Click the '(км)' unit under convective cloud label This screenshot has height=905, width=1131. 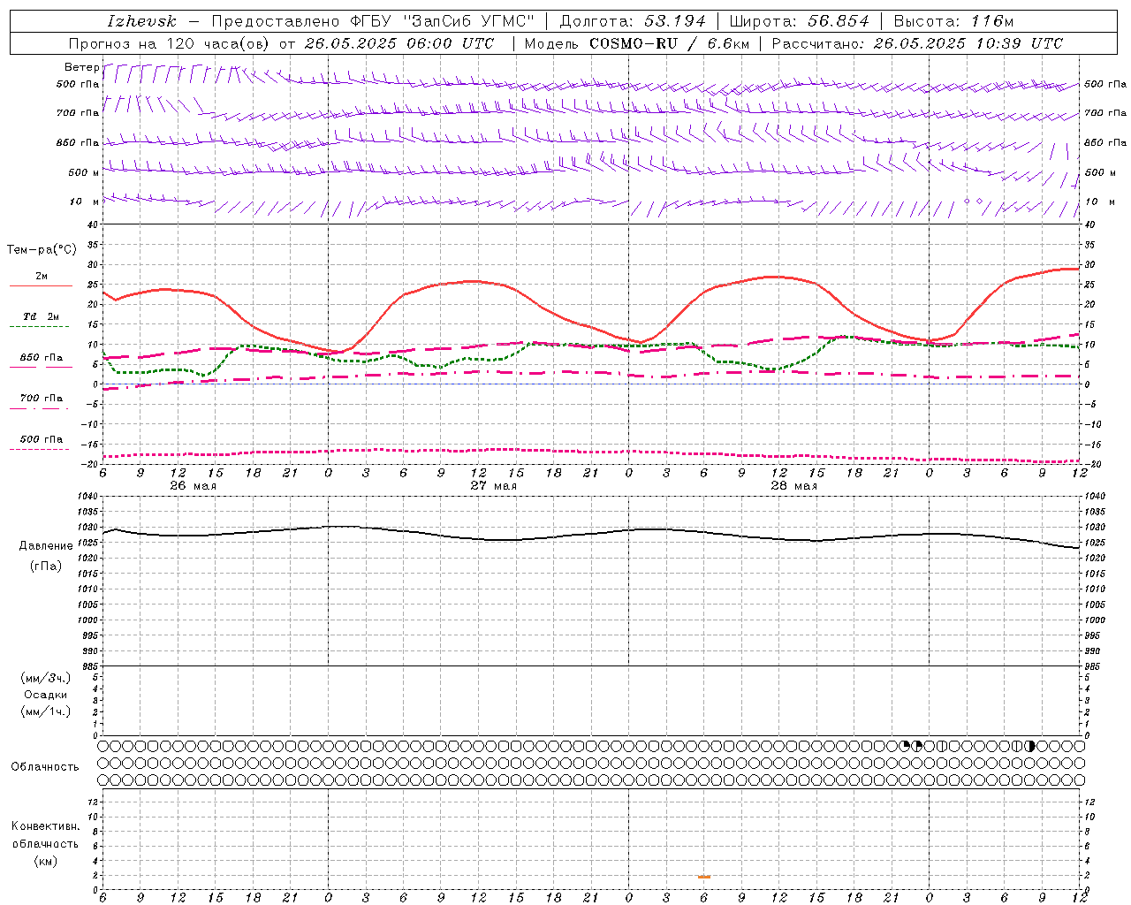coord(46,861)
